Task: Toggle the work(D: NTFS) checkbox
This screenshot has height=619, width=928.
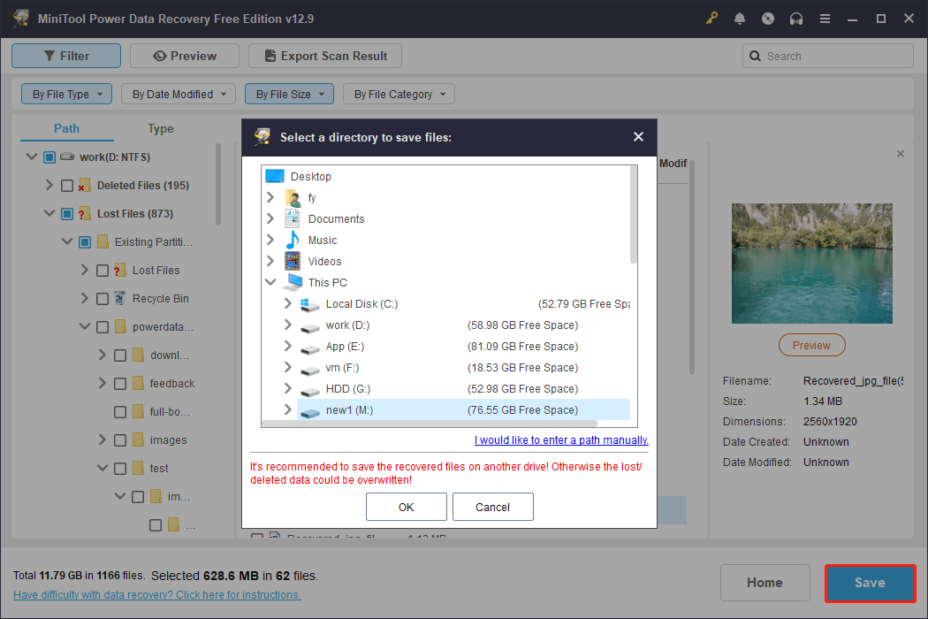Action: click(49, 157)
